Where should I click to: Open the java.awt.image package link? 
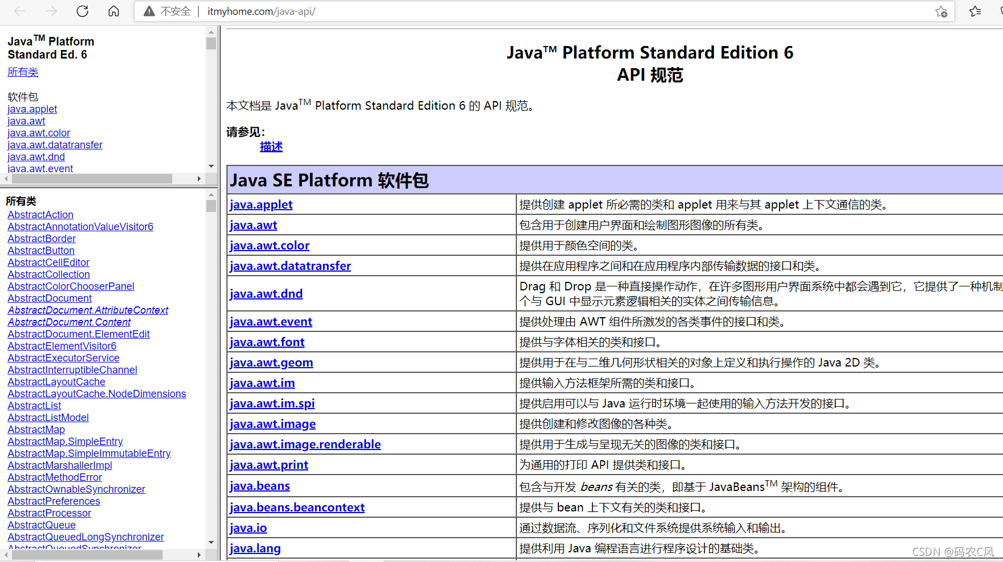click(x=273, y=424)
